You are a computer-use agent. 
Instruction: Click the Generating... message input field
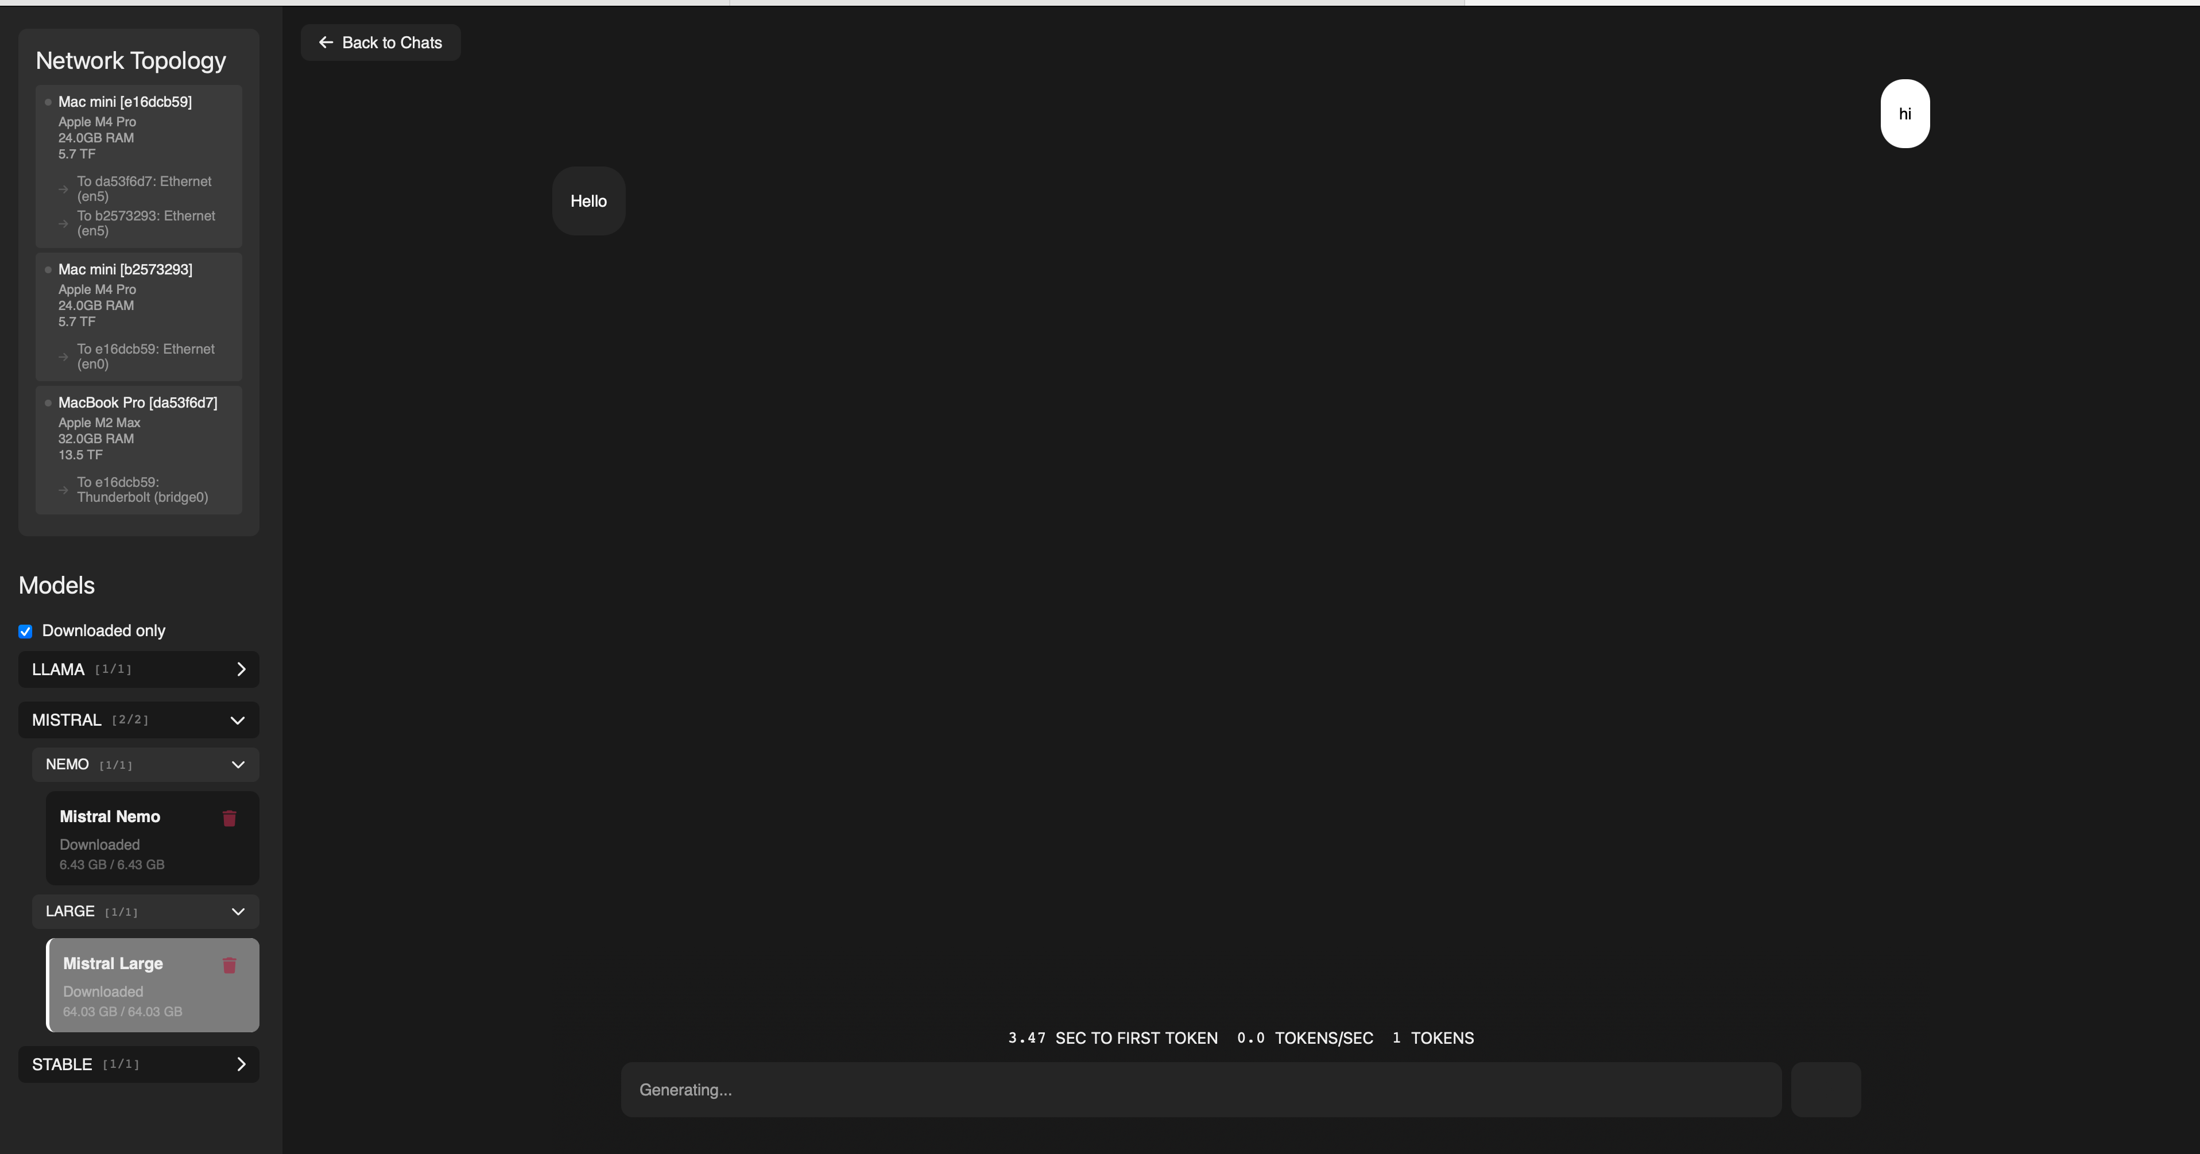click(x=1200, y=1090)
